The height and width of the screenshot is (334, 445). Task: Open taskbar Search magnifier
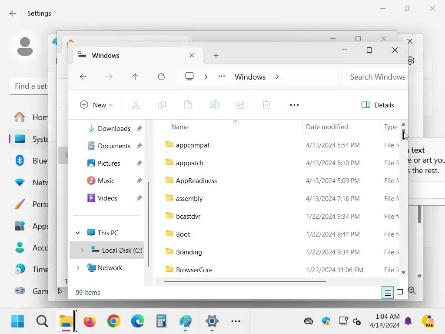(42, 321)
